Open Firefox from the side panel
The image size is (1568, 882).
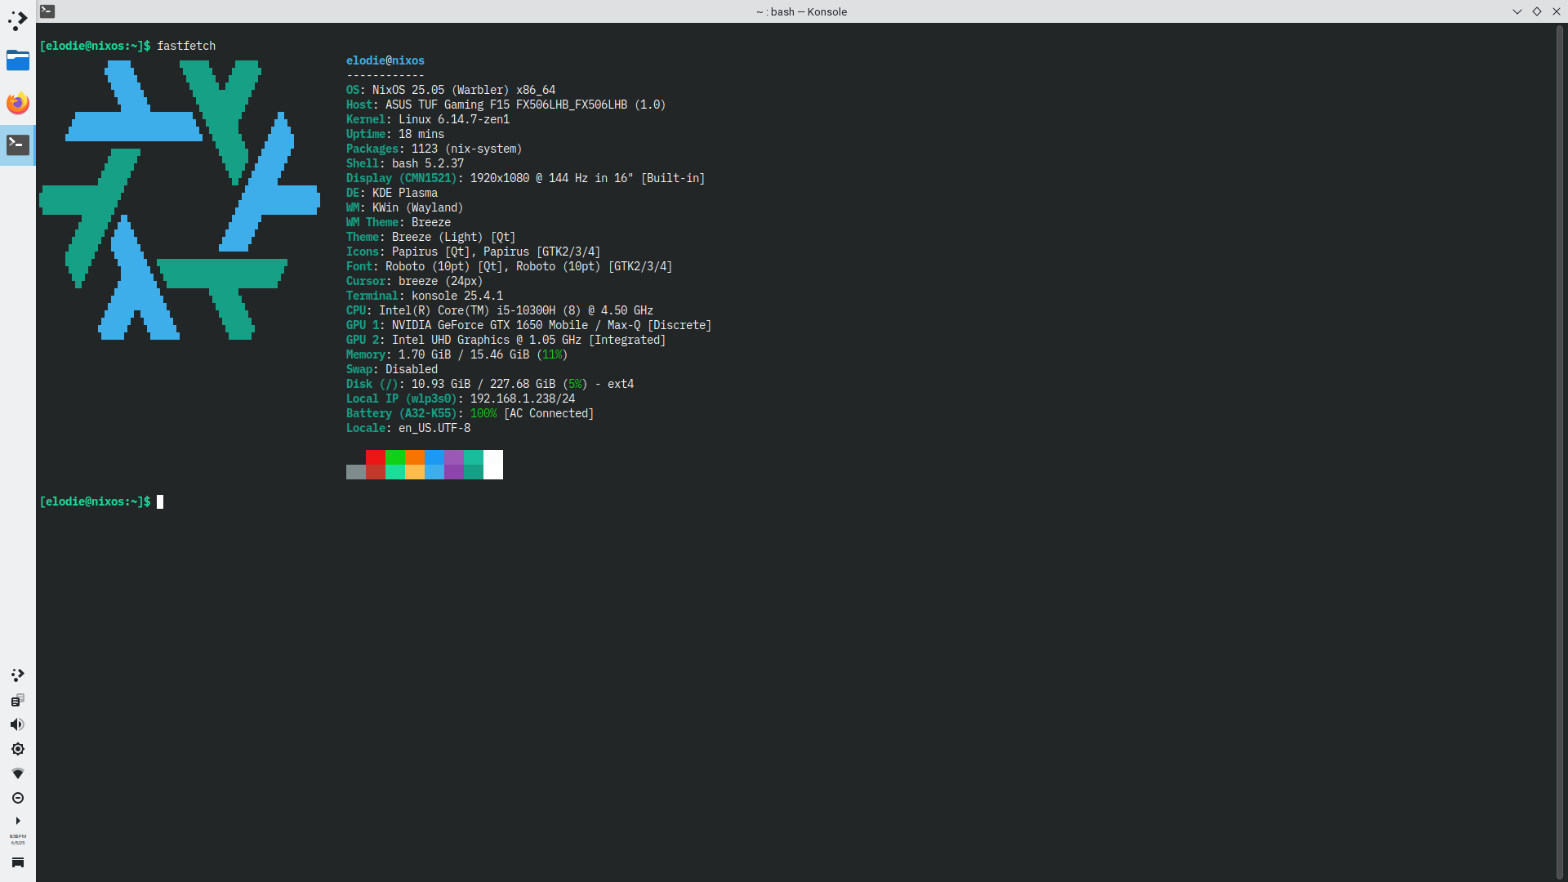pos(17,103)
